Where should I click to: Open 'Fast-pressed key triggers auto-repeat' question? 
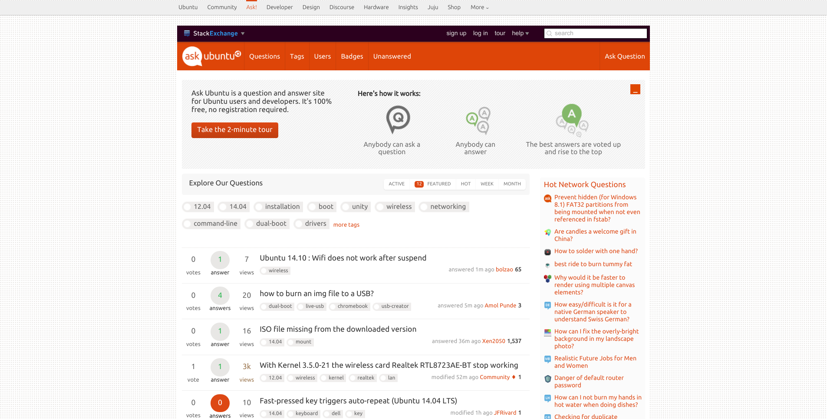358,401
